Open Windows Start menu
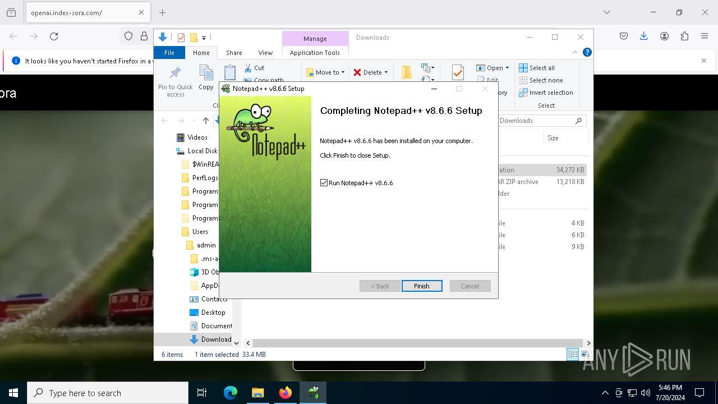This screenshot has height=404, width=718. (x=13, y=393)
